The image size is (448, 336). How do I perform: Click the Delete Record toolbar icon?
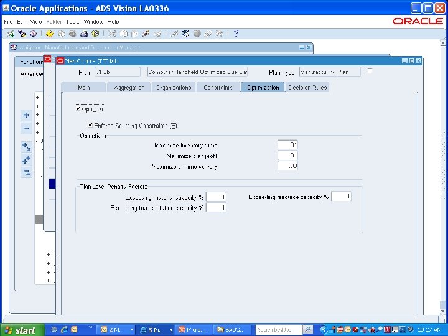pos(157,34)
